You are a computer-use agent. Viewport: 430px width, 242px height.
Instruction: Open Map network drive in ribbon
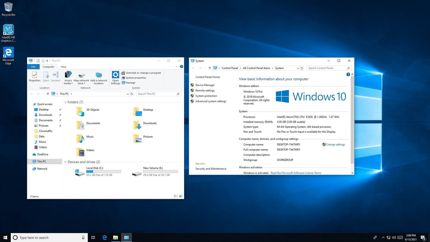tap(81, 78)
